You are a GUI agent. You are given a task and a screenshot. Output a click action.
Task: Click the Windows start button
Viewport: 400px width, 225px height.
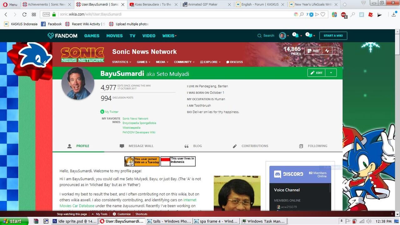point(14,221)
